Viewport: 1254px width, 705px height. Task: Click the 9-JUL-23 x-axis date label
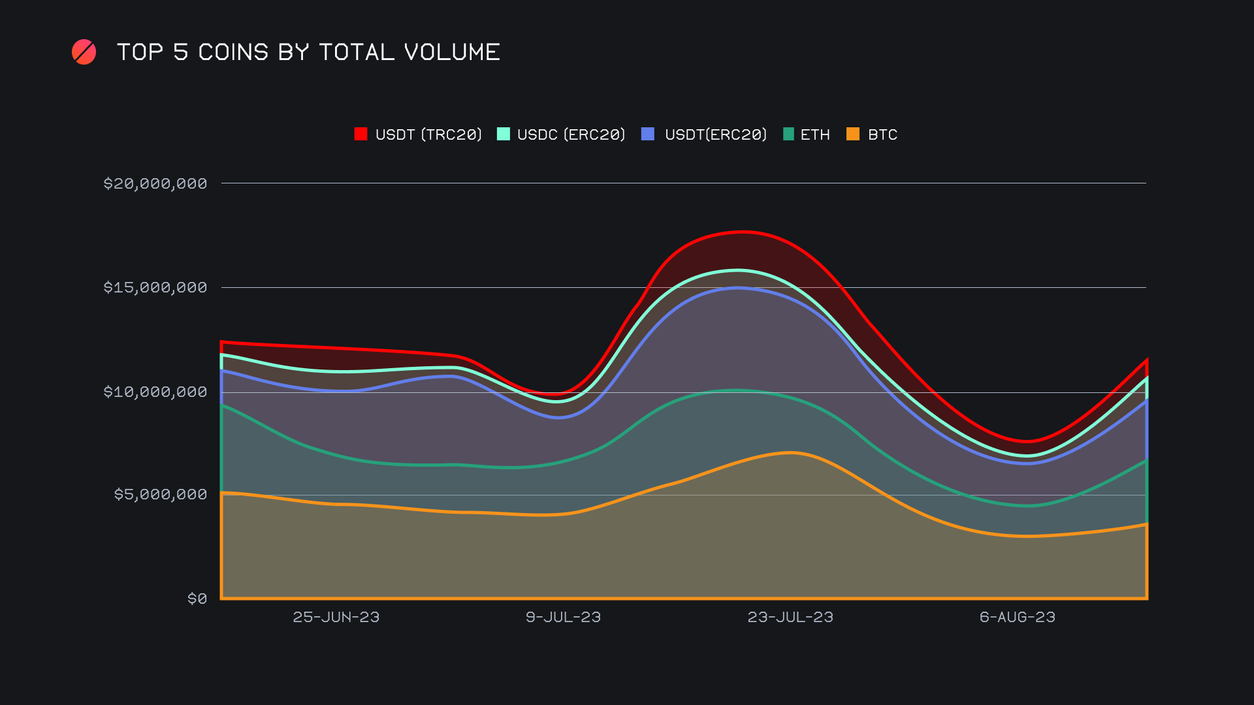pyautogui.click(x=563, y=617)
